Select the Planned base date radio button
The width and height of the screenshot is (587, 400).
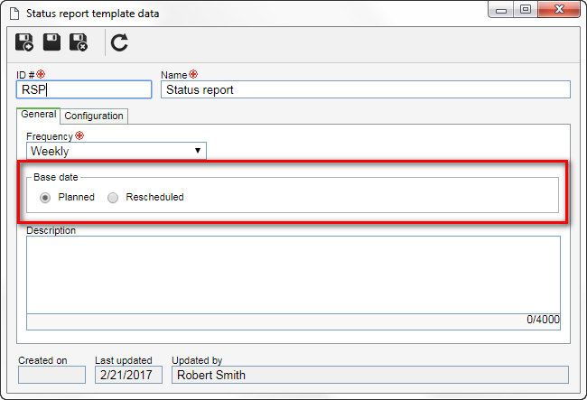coord(45,198)
